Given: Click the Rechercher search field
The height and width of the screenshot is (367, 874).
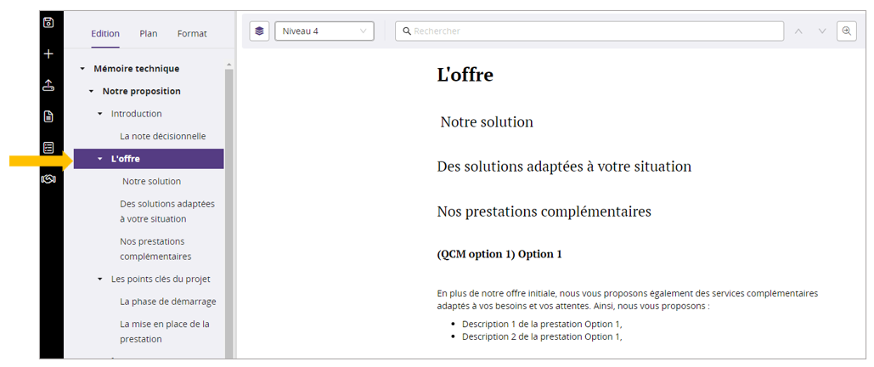Looking at the screenshot, I should (x=595, y=31).
